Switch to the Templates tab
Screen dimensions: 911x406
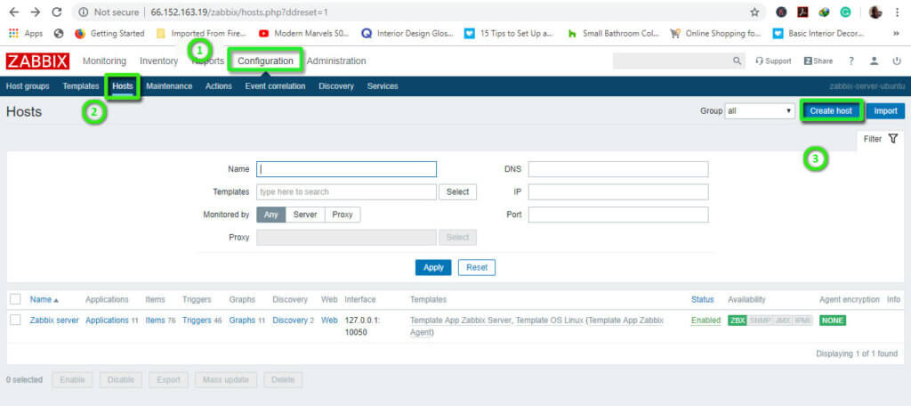[80, 86]
